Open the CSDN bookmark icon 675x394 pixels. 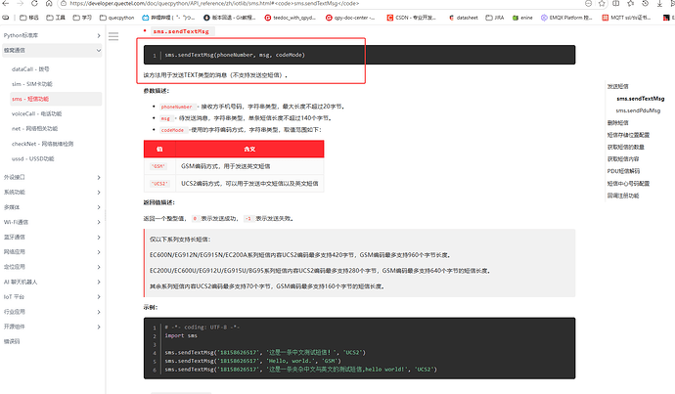pos(389,18)
